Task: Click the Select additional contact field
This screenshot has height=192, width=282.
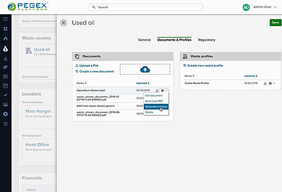Action: click(x=39, y=21)
